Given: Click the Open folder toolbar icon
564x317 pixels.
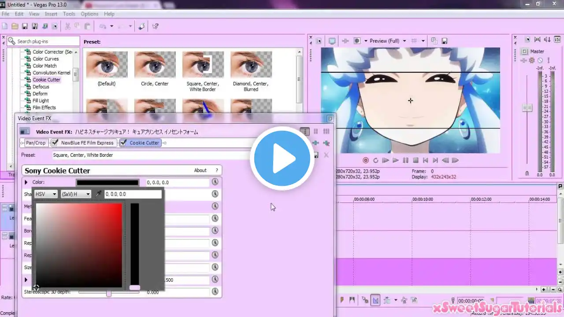Looking at the screenshot, I should (15, 26).
